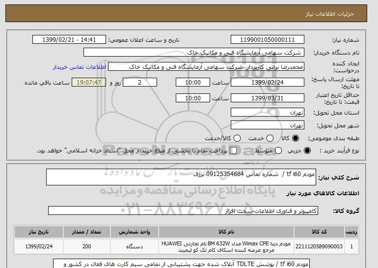Viewport: 378px width, 268px height.
Task: Toggle the اسناد خزانه اسلامی payment checkbox
Action: pos(233,150)
